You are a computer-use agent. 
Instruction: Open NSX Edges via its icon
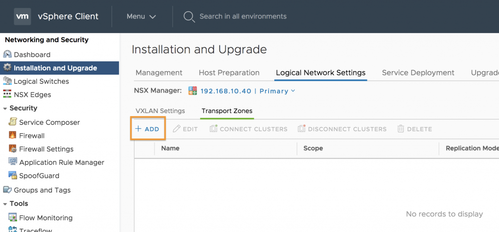(x=7, y=95)
